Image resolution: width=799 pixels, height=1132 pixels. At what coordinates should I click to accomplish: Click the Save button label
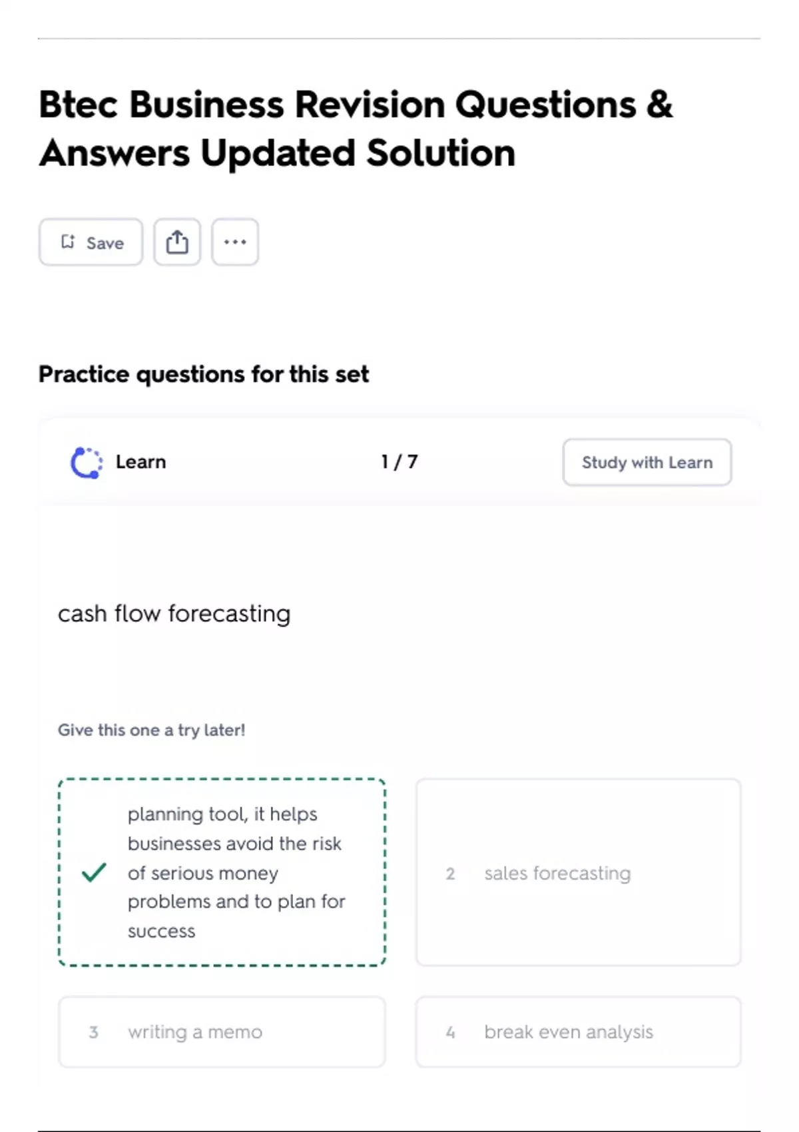[x=105, y=243]
